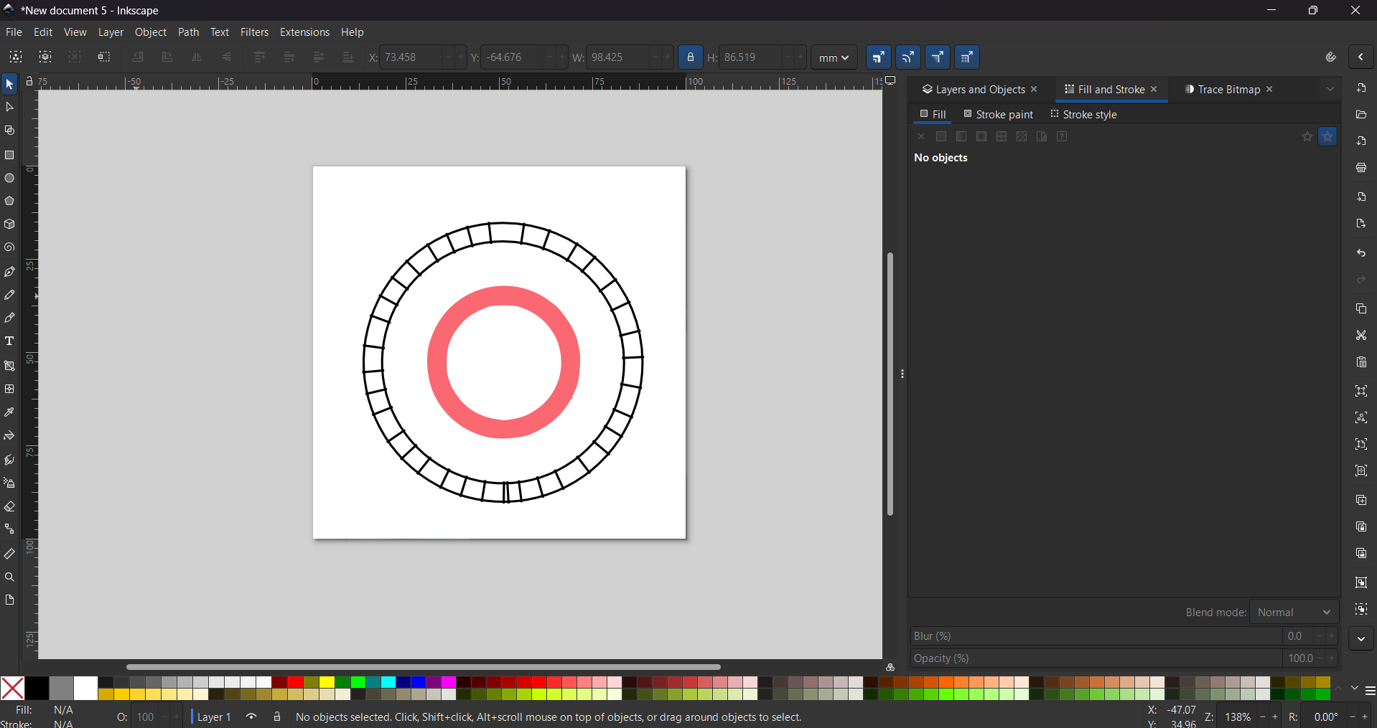Select the Node edit tool
The image size is (1377, 728).
(9, 108)
